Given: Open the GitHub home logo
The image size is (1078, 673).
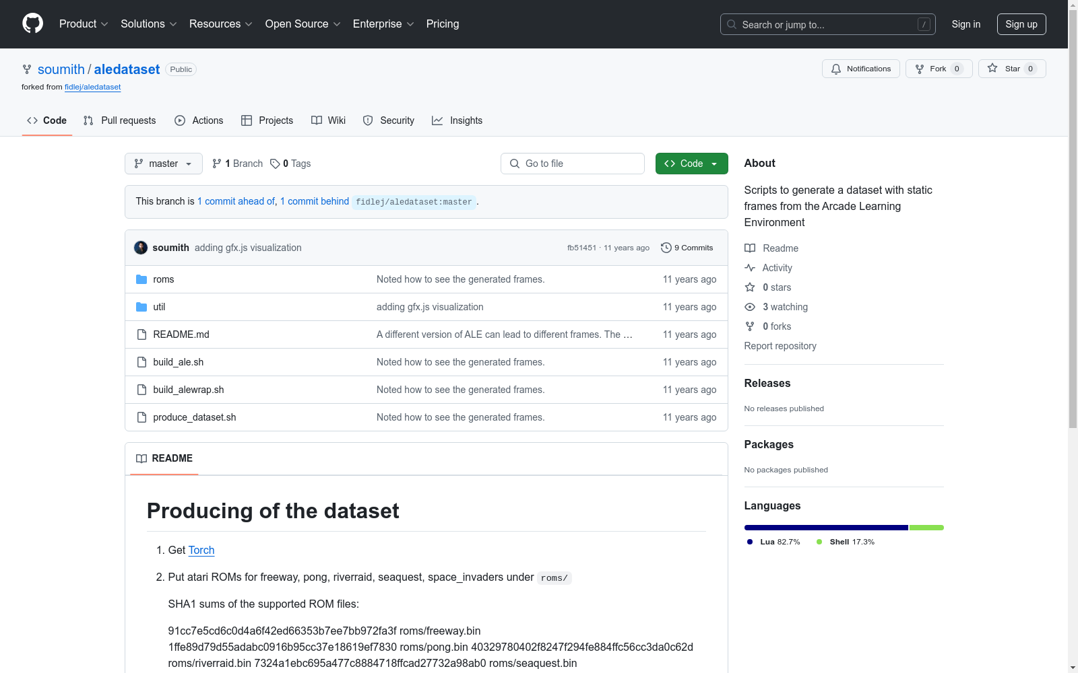Looking at the screenshot, I should tap(32, 24).
